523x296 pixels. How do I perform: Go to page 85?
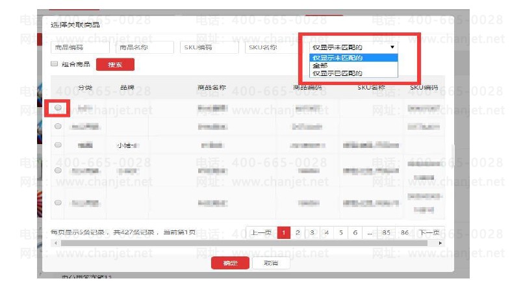(387, 232)
